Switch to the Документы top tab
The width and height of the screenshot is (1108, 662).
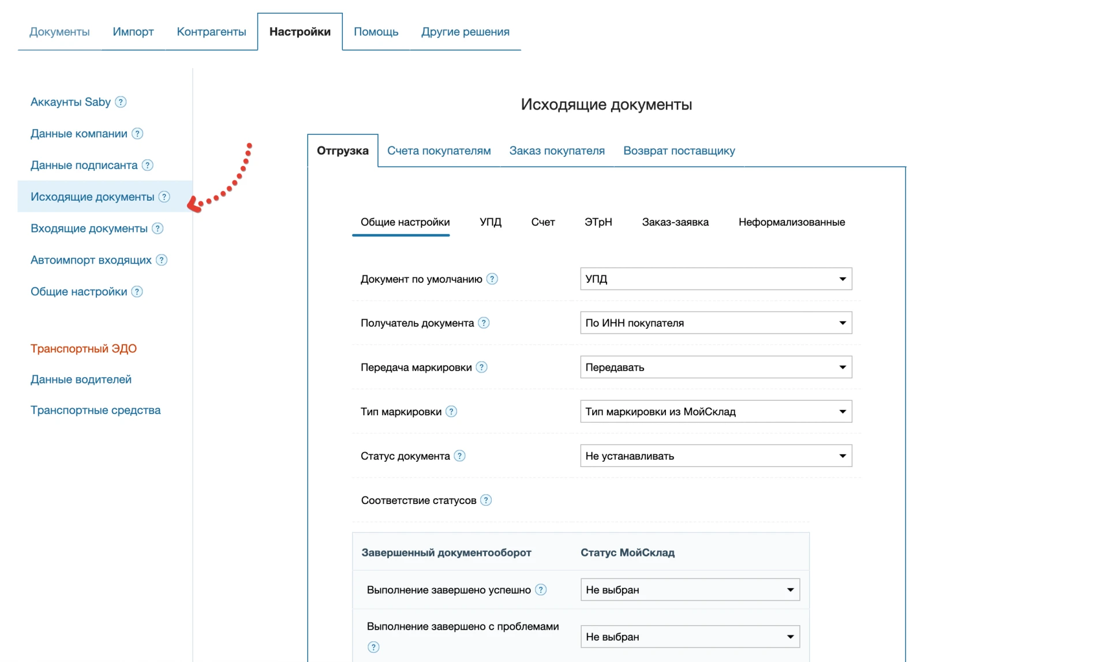[x=59, y=32]
